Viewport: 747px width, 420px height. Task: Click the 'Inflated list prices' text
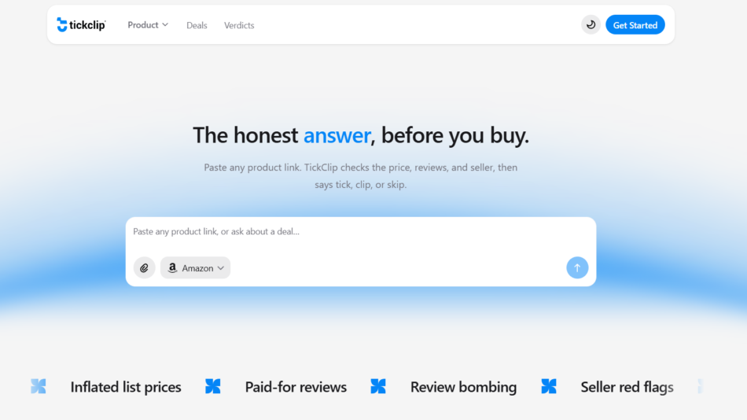click(126, 387)
